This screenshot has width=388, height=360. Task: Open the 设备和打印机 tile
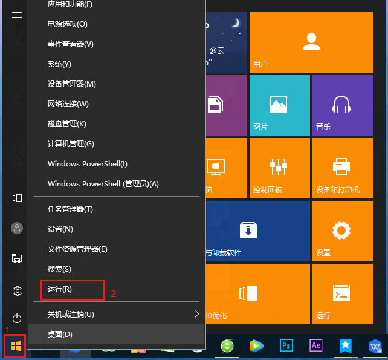point(342,167)
